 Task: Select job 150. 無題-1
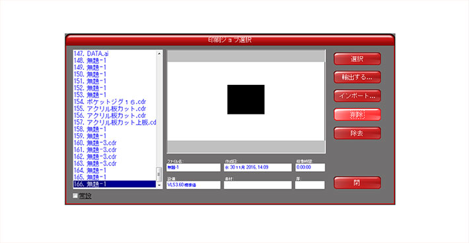tap(115, 74)
